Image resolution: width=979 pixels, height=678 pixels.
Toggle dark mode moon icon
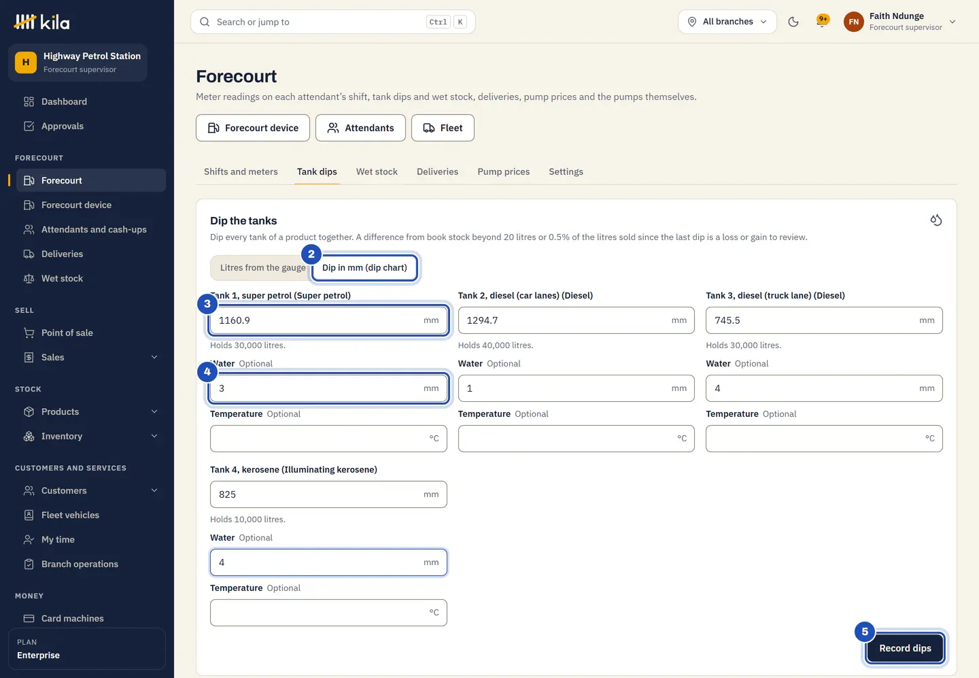click(x=793, y=22)
